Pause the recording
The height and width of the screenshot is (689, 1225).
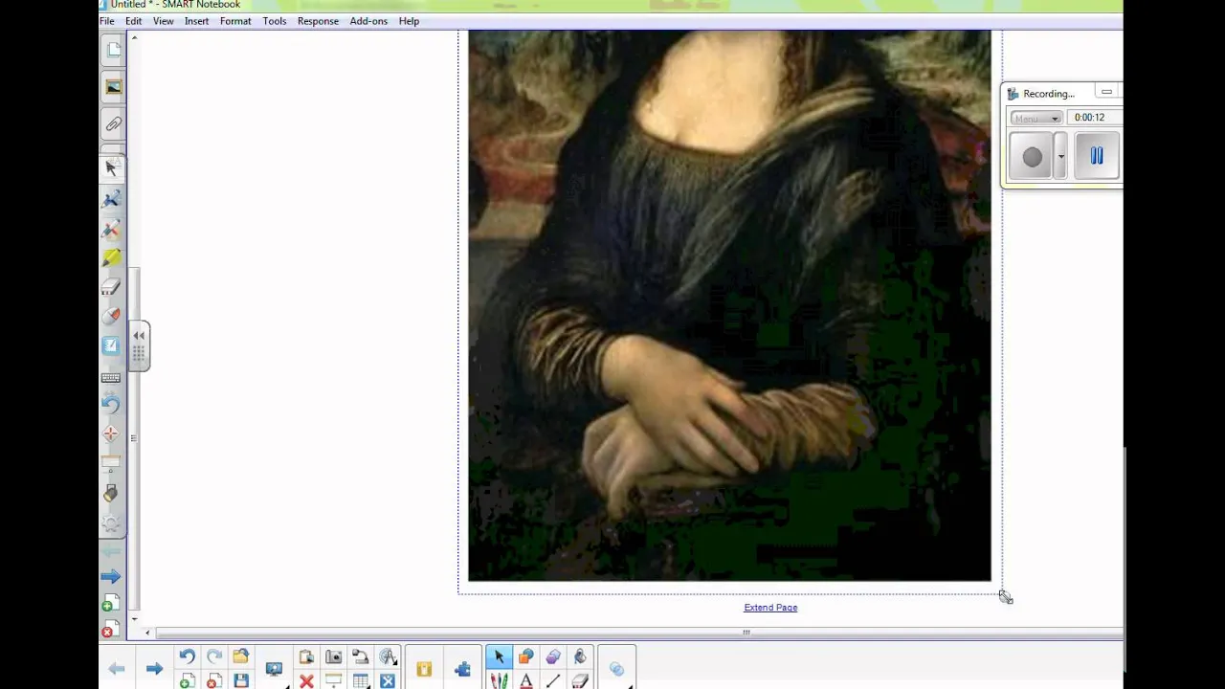click(1097, 156)
